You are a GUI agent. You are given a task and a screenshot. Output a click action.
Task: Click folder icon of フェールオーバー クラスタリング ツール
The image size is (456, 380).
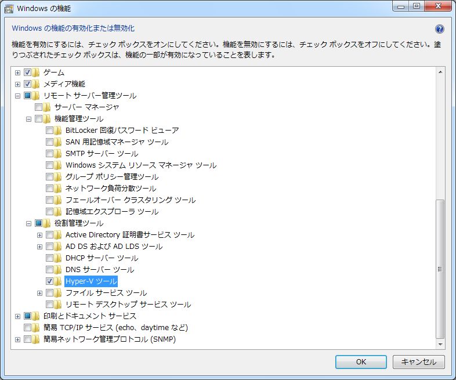coord(58,200)
